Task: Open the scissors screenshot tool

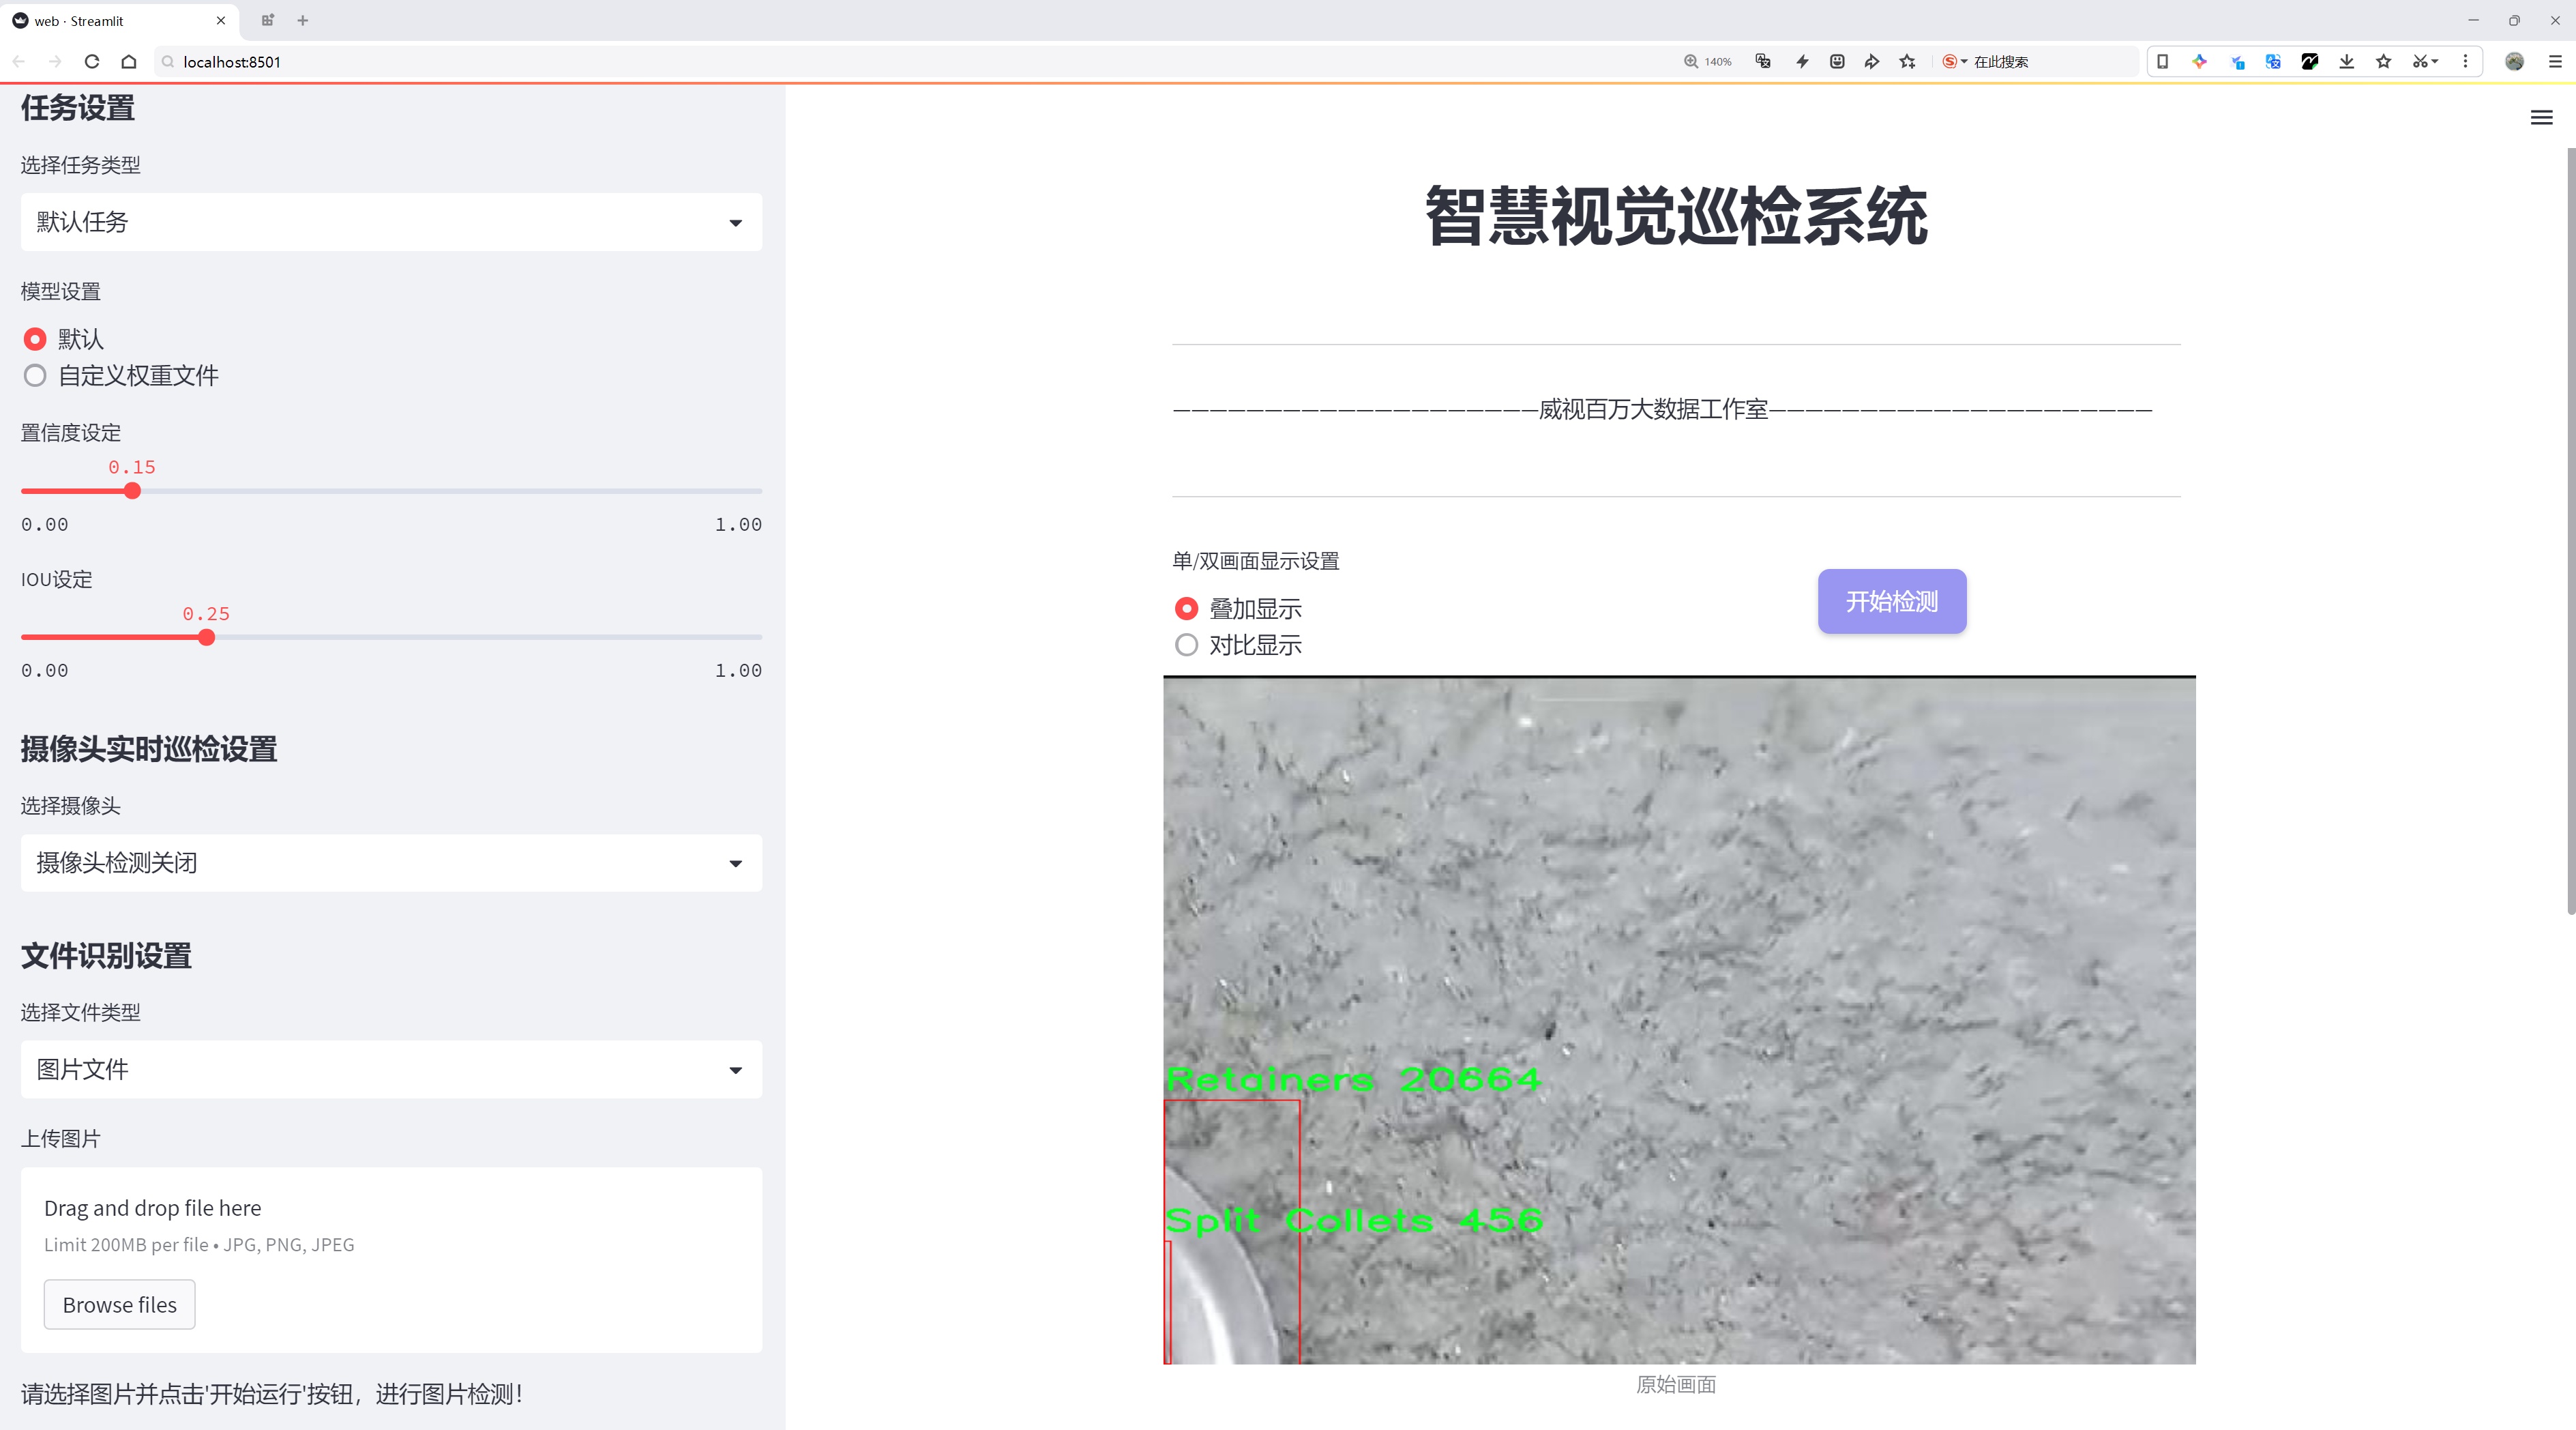Action: coord(2424,62)
